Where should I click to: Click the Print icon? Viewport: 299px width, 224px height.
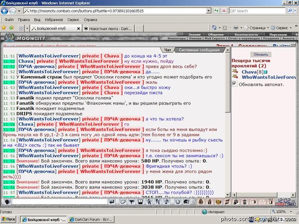pyautogui.click(x=236, y=28)
